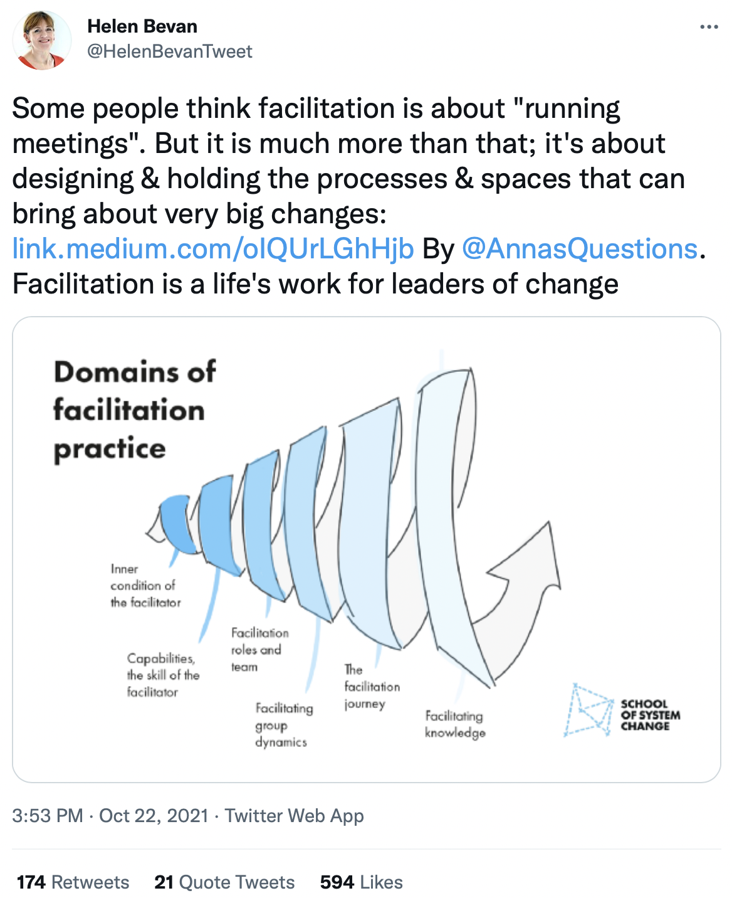
Task: Click the 'Facilitating knowledge' label
Action: click(455, 724)
